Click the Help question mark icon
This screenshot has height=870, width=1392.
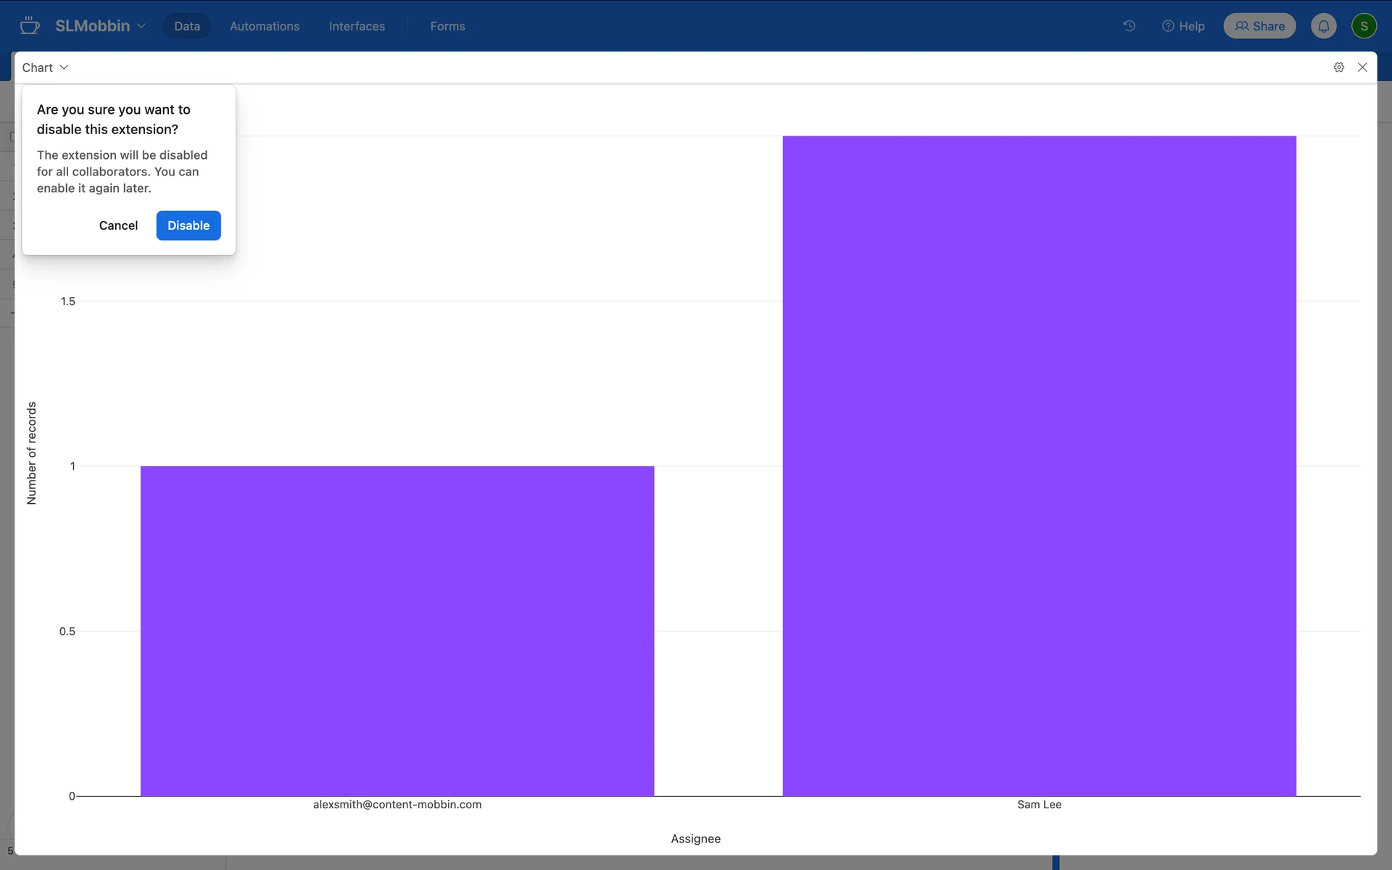1167,26
